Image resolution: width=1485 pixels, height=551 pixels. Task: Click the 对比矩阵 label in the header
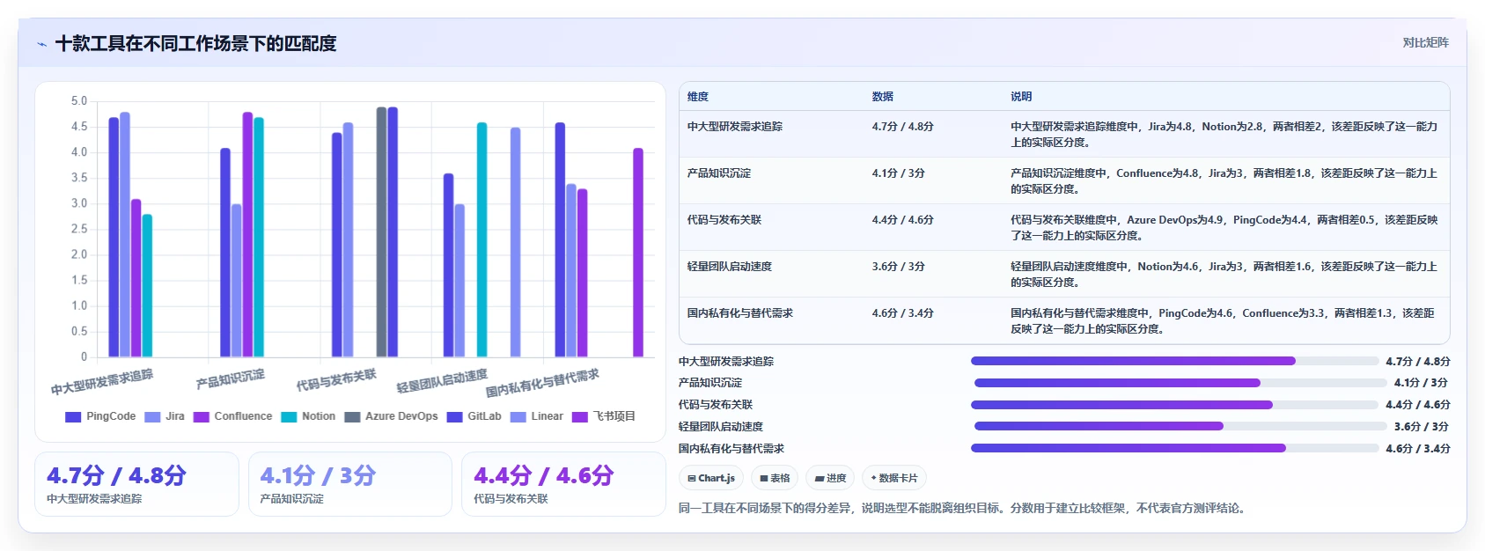point(1425,42)
